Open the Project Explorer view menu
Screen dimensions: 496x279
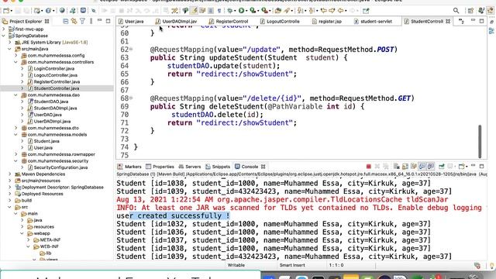(91, 21)
